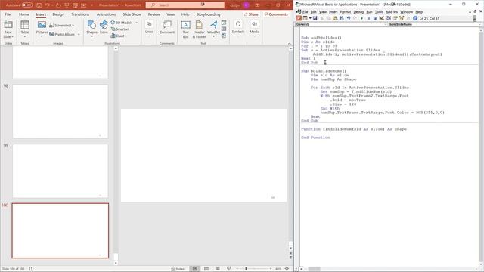
Task: Open the Storyboarding ribbon tab
Action: point(209,14)
